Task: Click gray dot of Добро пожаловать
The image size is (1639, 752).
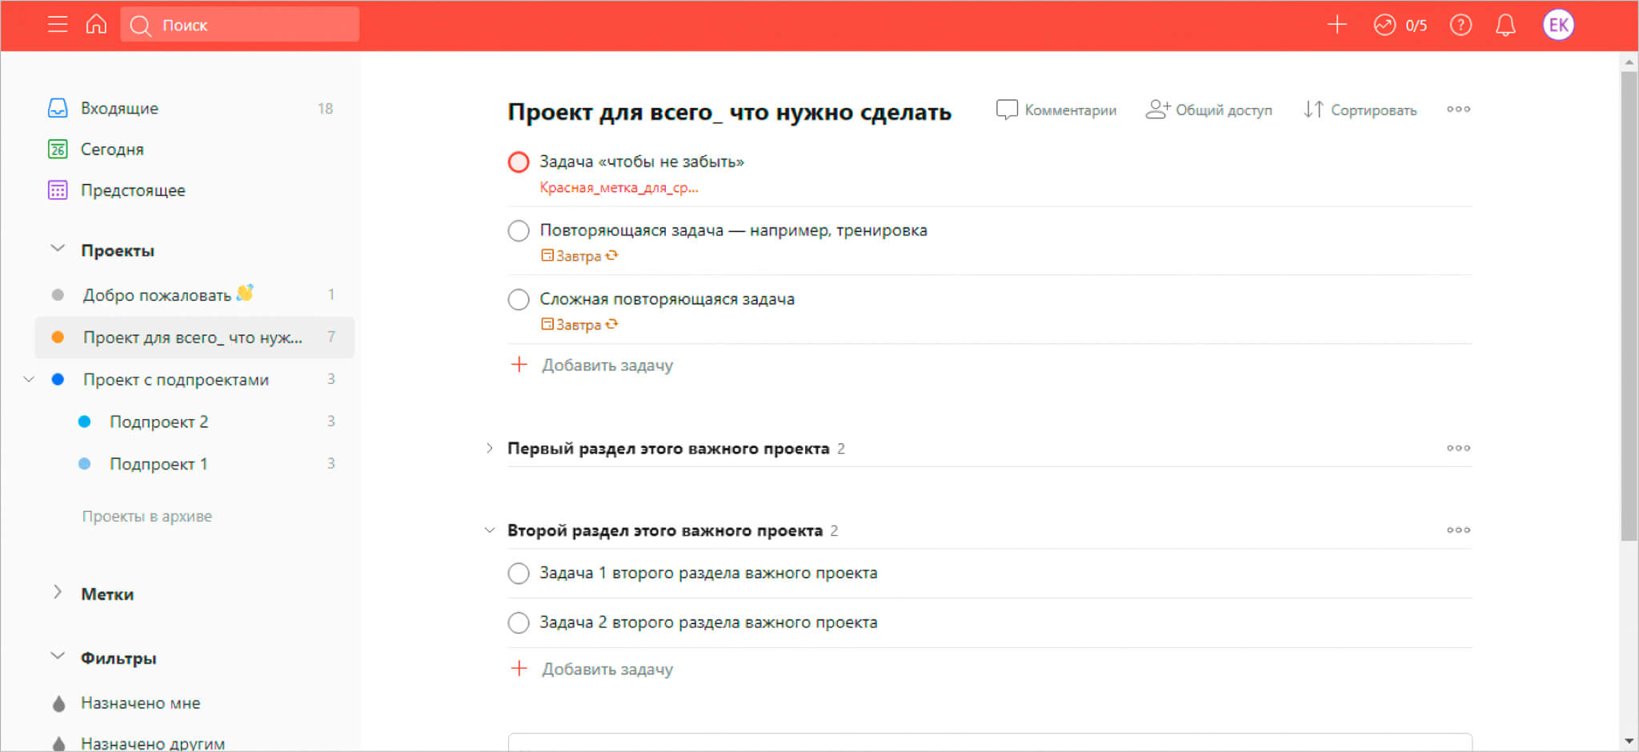Action: pos(58,294)
